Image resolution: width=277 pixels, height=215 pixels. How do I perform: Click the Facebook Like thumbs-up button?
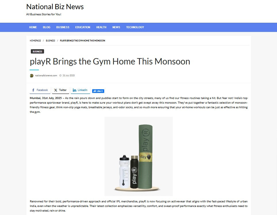98,91
